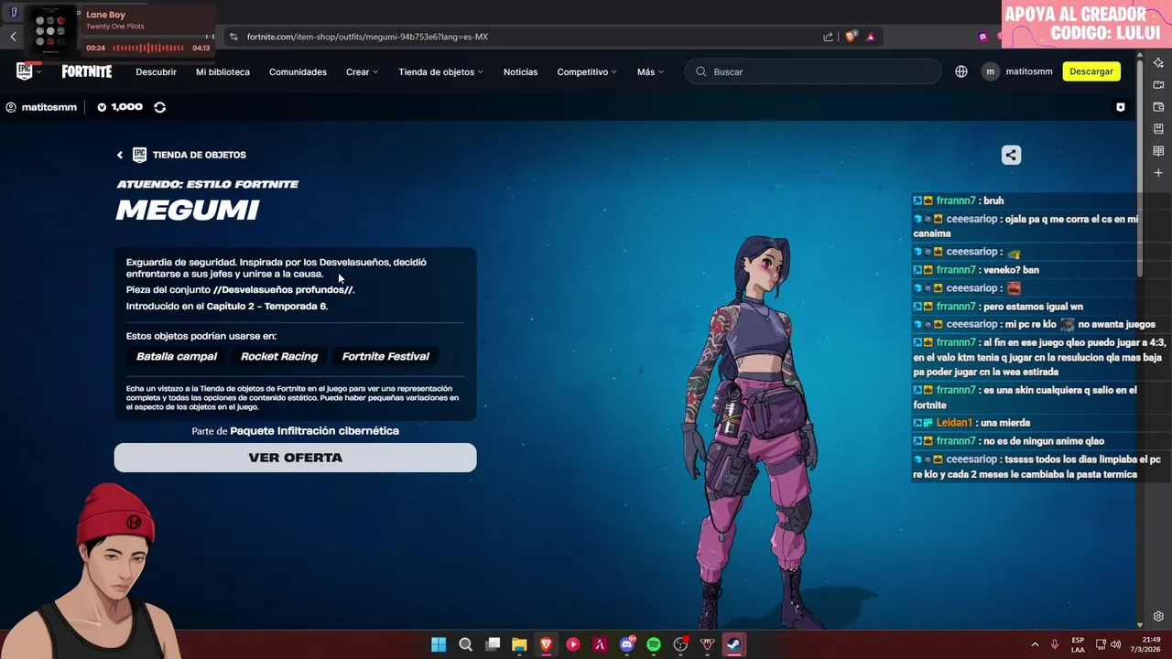The image size is (1172, 659).
Task: Click the back arrow next to Tienda de objetos
Action: pyautogui.click(x=120, y=155)
